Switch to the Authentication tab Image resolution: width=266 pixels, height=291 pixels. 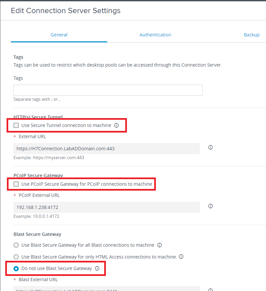pos(155,35)
